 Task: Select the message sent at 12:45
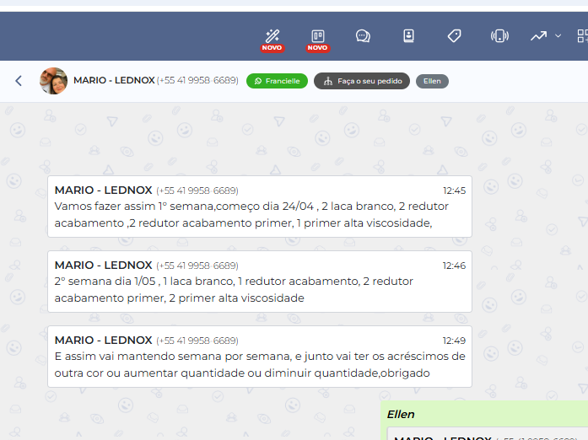click(259, 207)
